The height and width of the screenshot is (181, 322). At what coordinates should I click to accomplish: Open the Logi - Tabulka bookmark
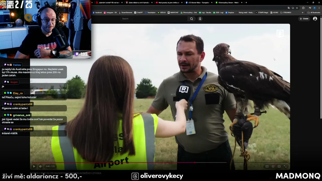click(x=205, y=13)
